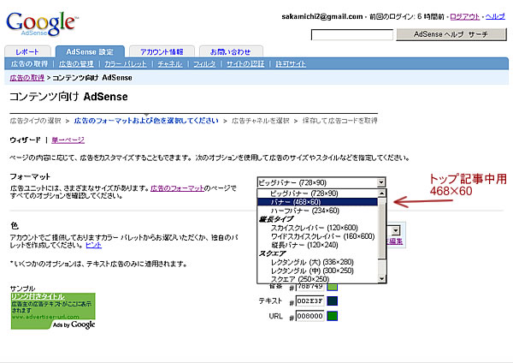Open the レポート tab
The image size is (513, 363).
click(27, 51)
